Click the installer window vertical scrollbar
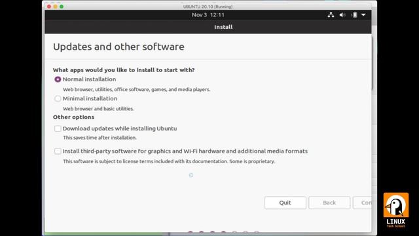The height and width of the screenshot is (236, 419). [x=372, y=63]
